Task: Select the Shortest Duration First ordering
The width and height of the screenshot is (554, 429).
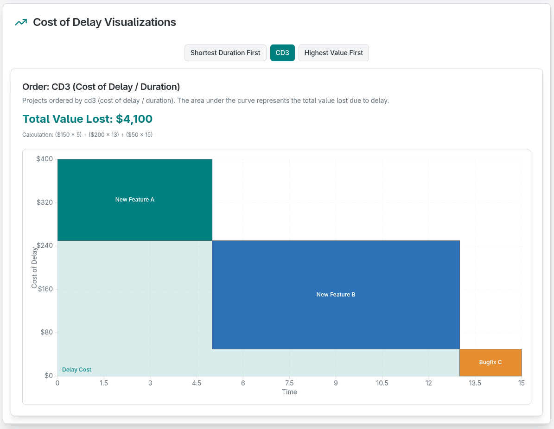Action: [x=225, y=53]
